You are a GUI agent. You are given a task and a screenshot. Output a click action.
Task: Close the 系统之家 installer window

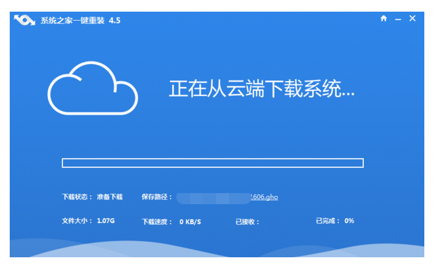412,19
